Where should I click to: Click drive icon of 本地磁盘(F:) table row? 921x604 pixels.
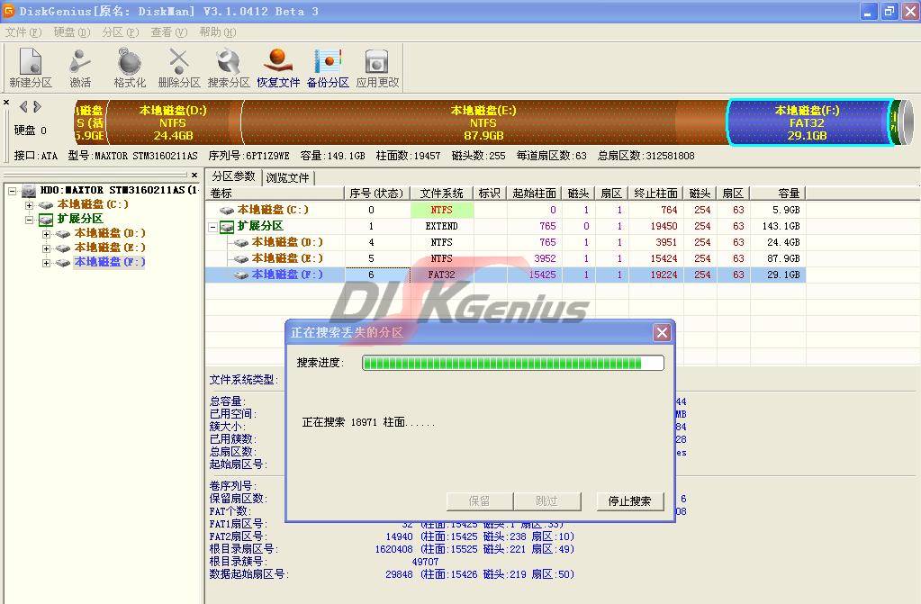coord(241,275)
